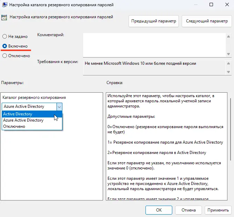The height and width of the screenshot is (217, 234).
Task: Confirm with the OK button
Action: pyautogui.click(x=159, y=210)
